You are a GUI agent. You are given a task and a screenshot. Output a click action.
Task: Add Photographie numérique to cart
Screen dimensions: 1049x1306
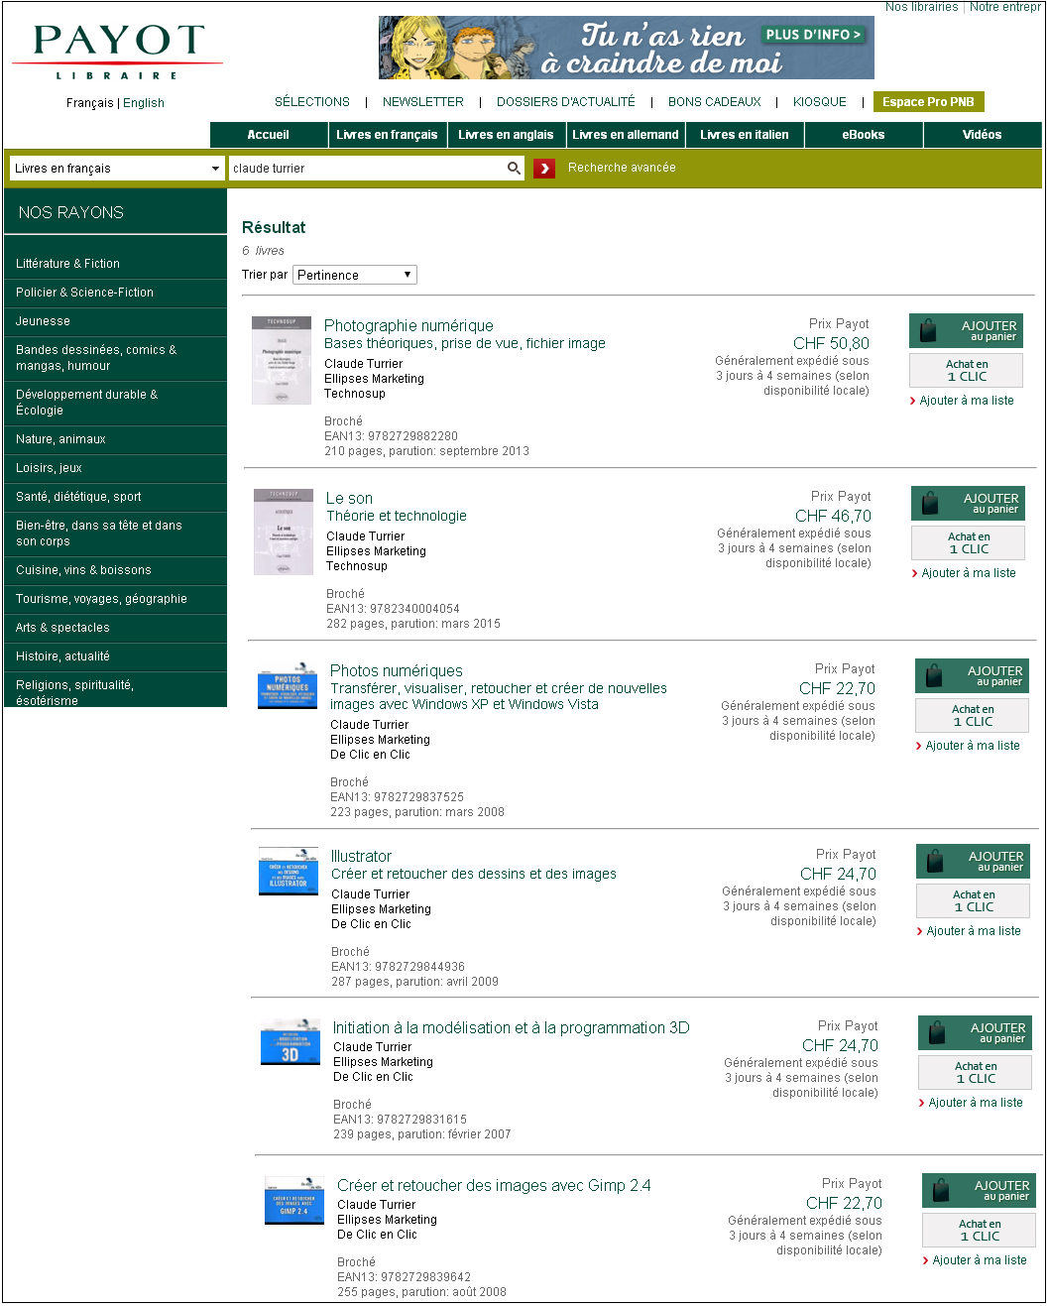[x=966, y=331]
